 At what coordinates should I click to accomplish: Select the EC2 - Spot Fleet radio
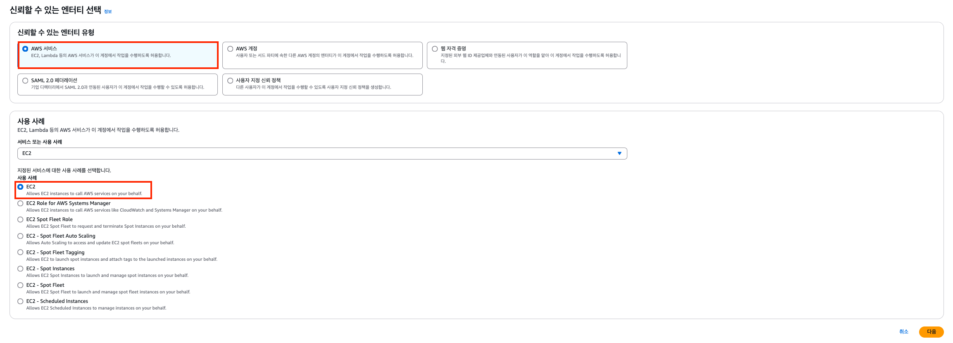20,285
